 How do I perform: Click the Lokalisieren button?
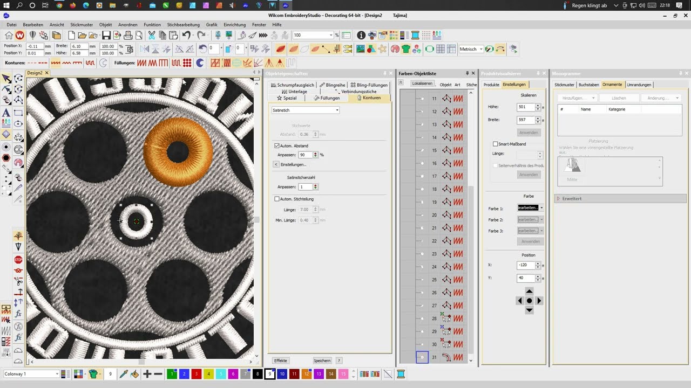(x=422, y=84)
